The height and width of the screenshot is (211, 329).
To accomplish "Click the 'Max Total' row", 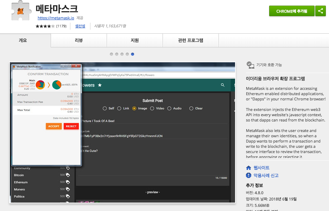I will (46, 110).
